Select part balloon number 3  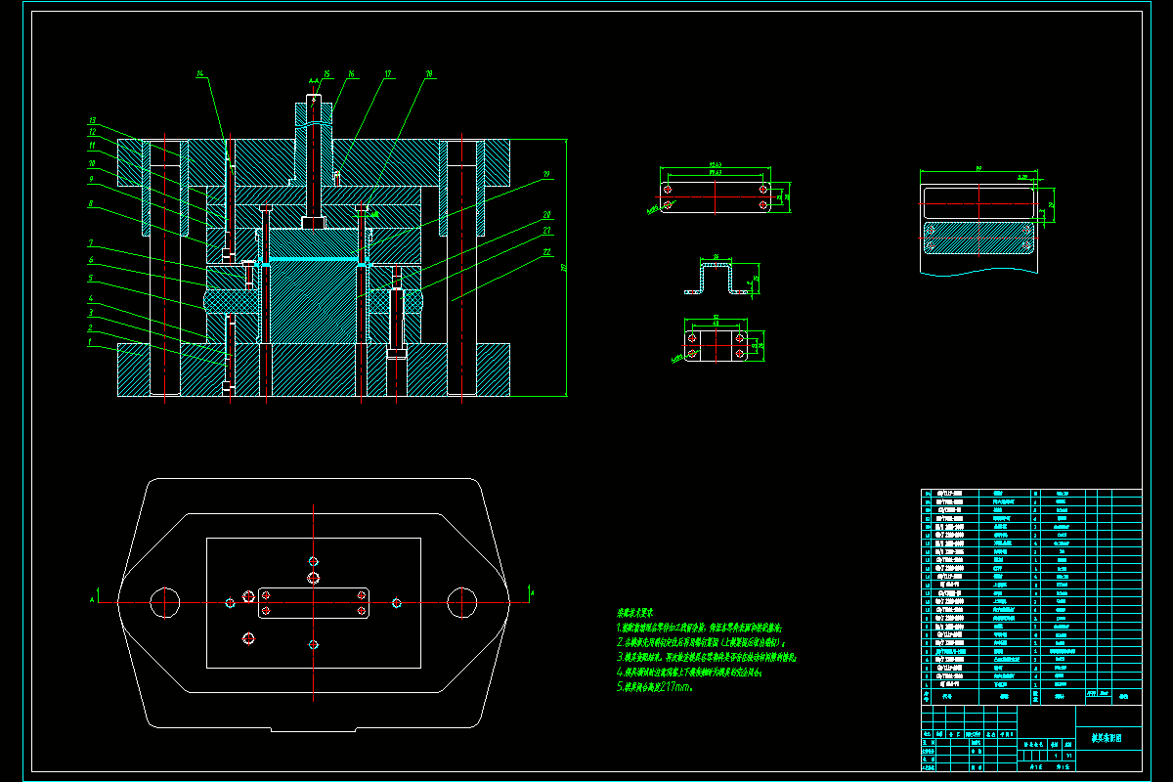point(90,313)
